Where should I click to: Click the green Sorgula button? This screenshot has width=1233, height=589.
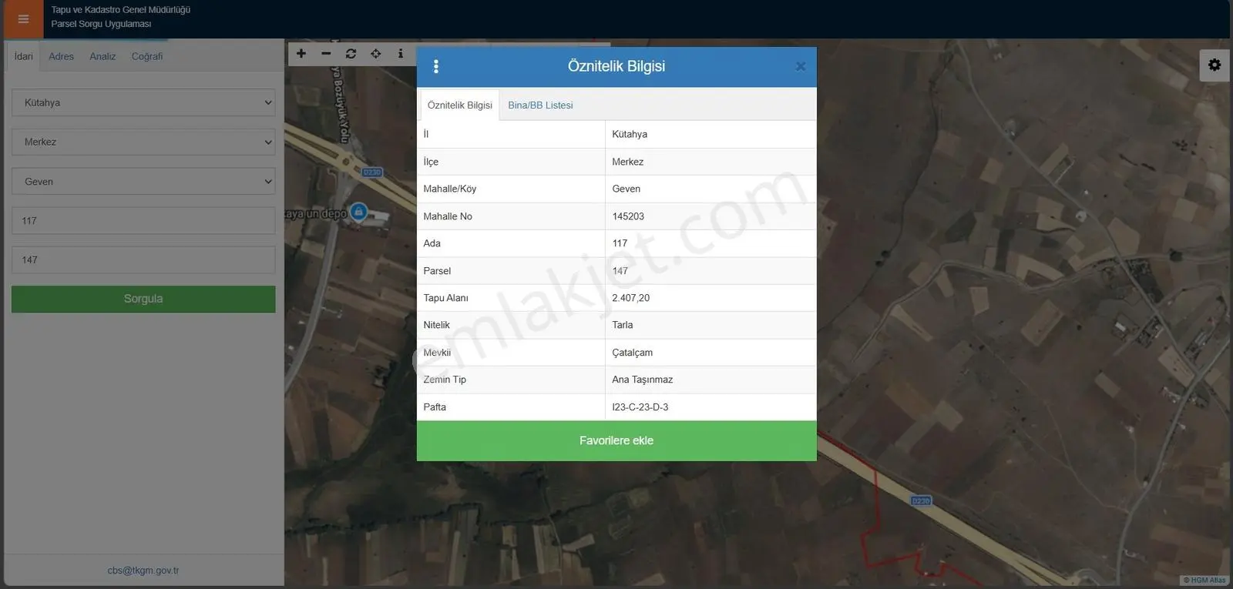pos(143,299)
